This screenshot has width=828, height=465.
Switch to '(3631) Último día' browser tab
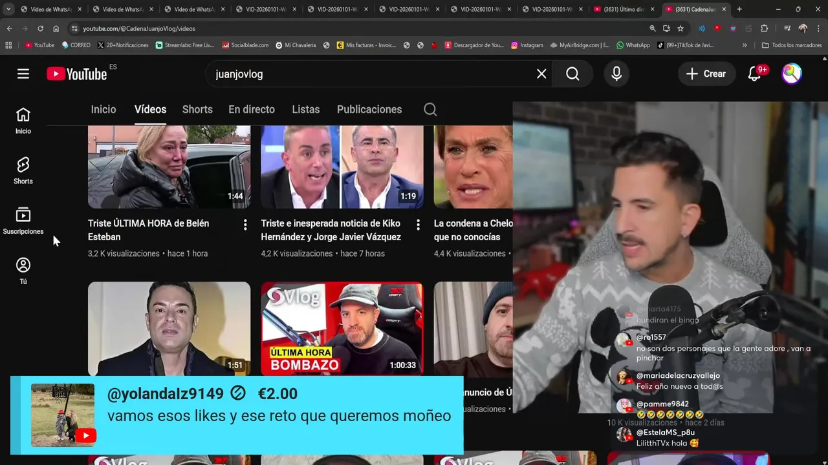[622, 9]
